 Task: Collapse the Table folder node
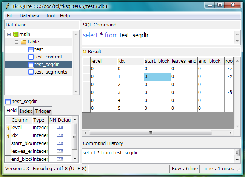pyautogui.click(x=16, y=42)
